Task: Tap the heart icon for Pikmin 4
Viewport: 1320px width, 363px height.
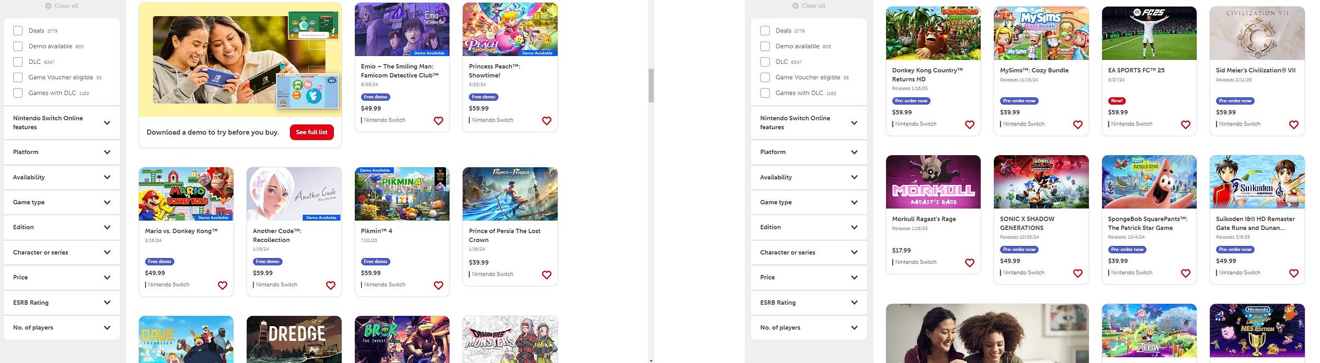Action: (438, 285)
